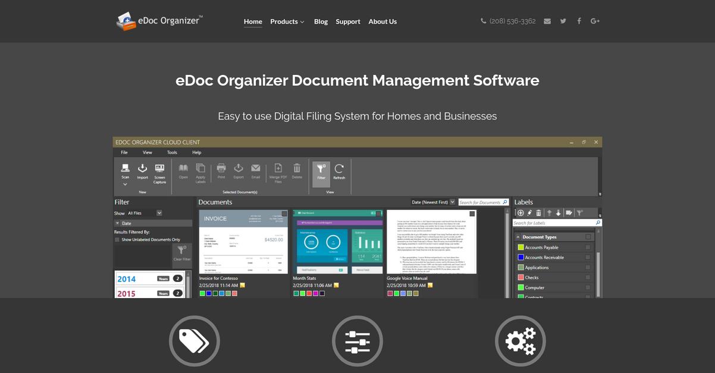Click the Search for Documents field
The width and height of the screenshot is (715, 373).
click(x=481, y=202)
